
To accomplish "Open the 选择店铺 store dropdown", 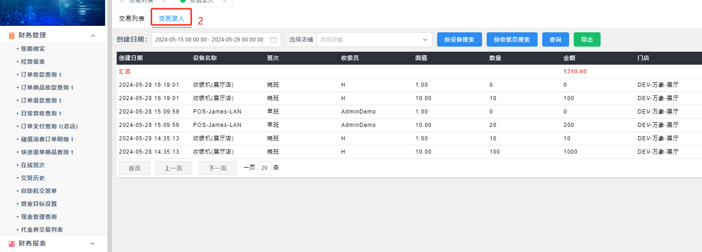I will [x=375, y=40].
